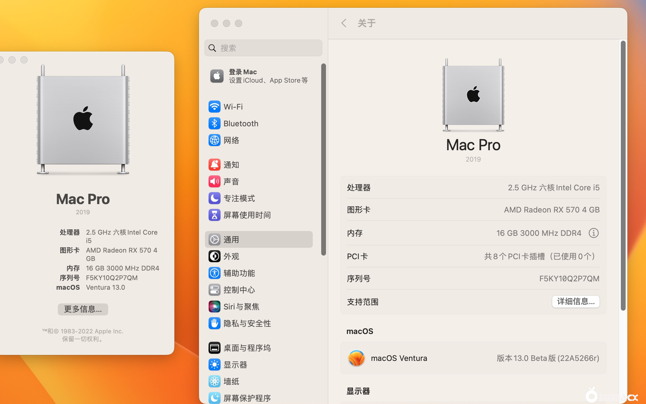Click the 隐私与安全性 hand icon

click(215, 323)
